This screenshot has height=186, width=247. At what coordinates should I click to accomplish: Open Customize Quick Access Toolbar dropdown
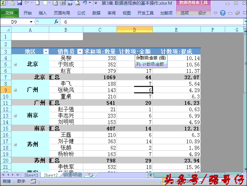click(96, 3)
